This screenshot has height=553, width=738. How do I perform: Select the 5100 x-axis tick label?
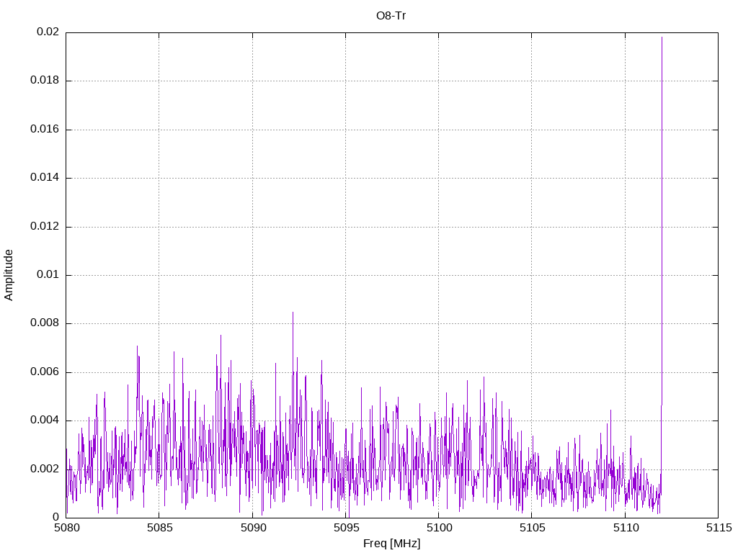tap(438, 528)
